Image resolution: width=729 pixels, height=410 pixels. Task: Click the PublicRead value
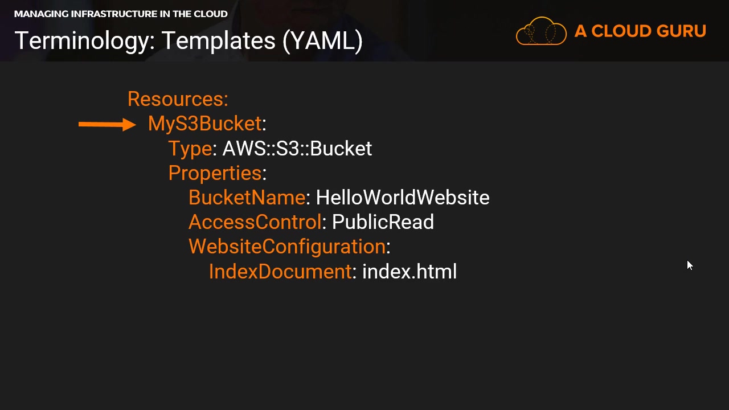point(383,222)
